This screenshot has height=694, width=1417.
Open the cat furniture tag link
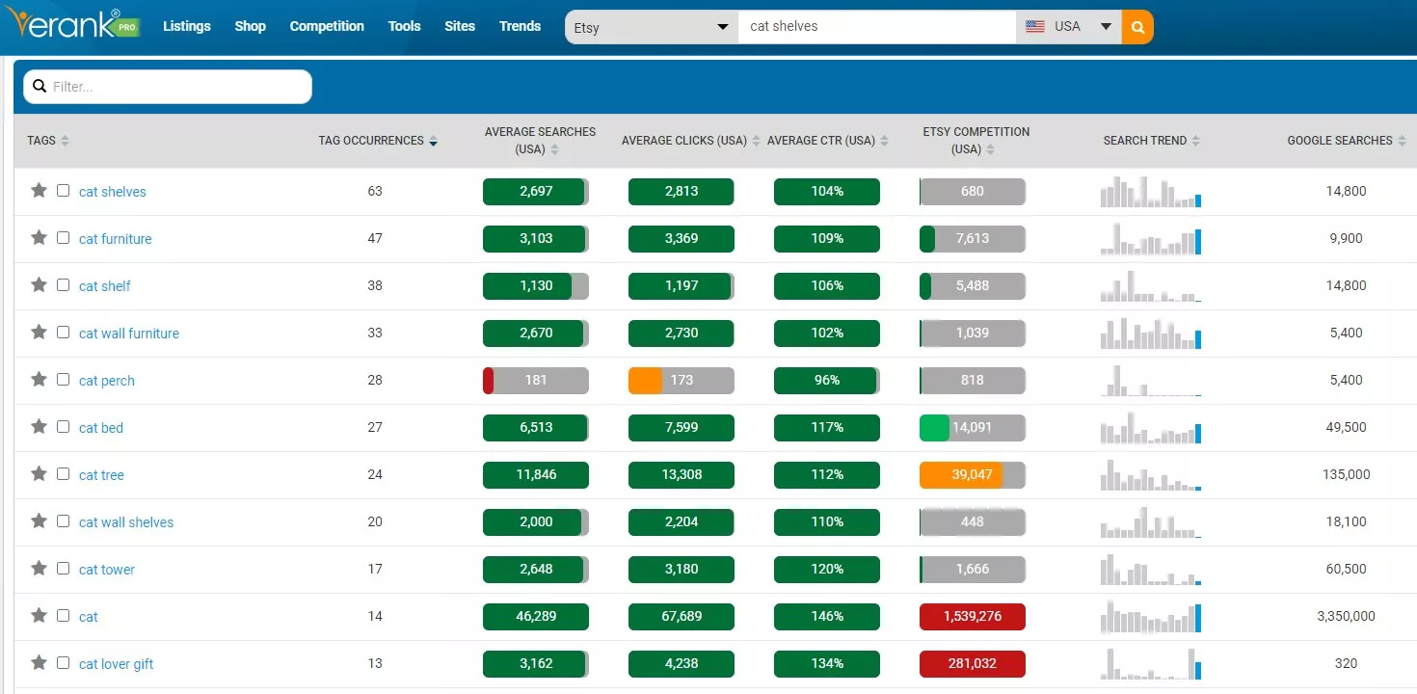(116, 239)
